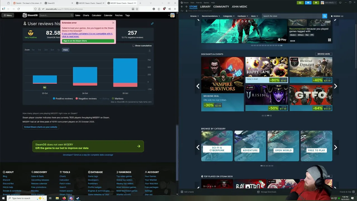Open Tags in SteamDB navigation

[x=127, y=15]
